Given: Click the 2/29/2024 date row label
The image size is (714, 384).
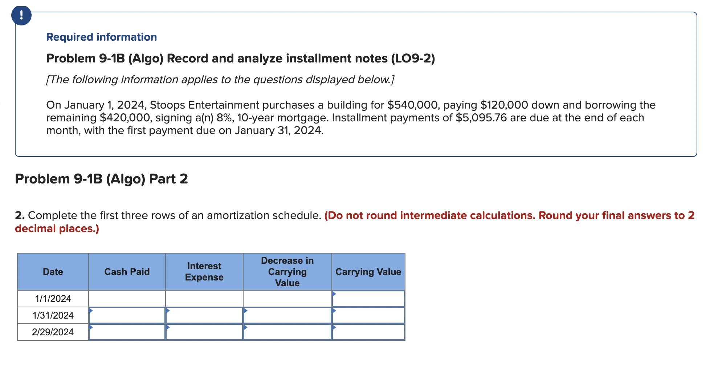Looking at the screenshot, I should click(53, 332).
